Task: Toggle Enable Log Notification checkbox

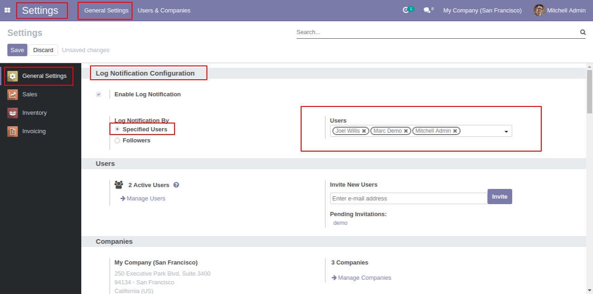Action: [99, 94]
